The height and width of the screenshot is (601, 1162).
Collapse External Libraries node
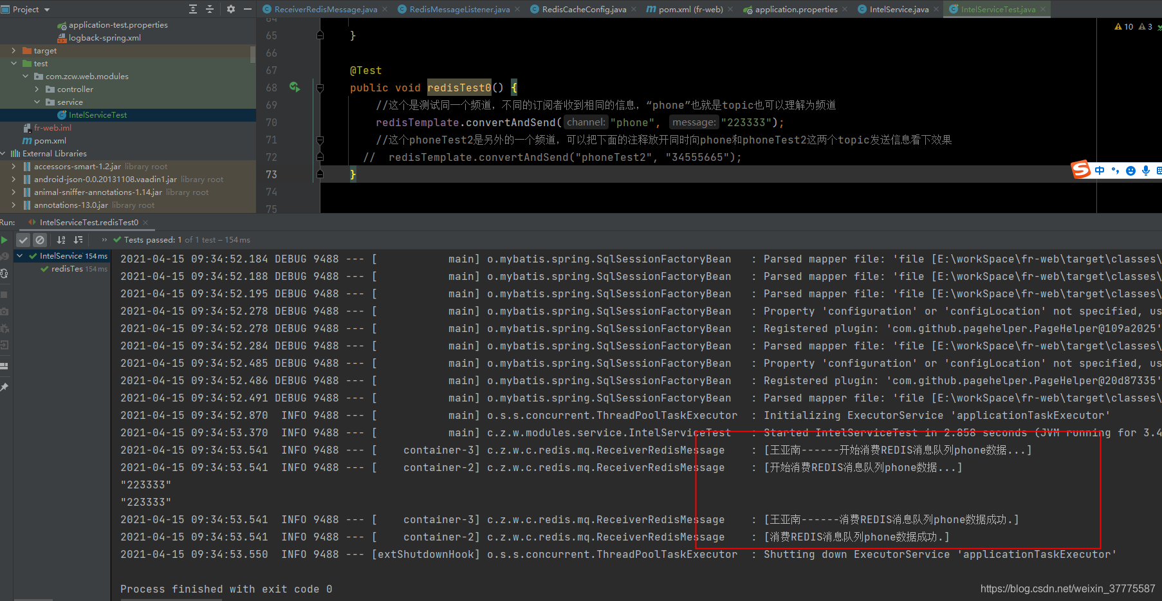pos(3,153)
